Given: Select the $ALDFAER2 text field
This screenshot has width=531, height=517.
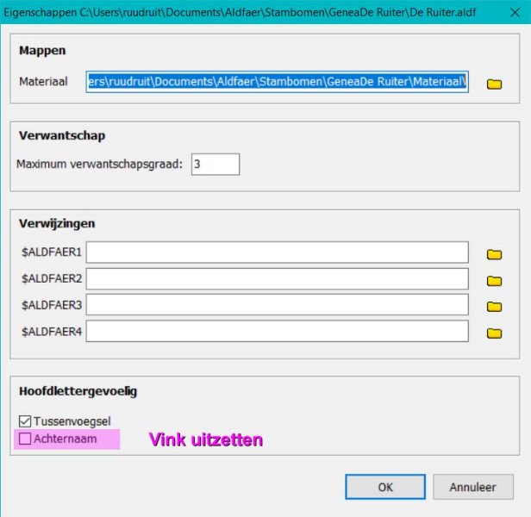Looking at the screenshot, I should click(276, 278).
